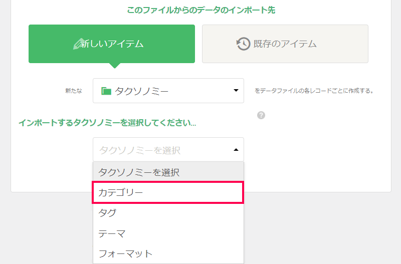Collapse the list via the up caret arrow
Screen dimensions: 401x264
(x=236, y=150)
